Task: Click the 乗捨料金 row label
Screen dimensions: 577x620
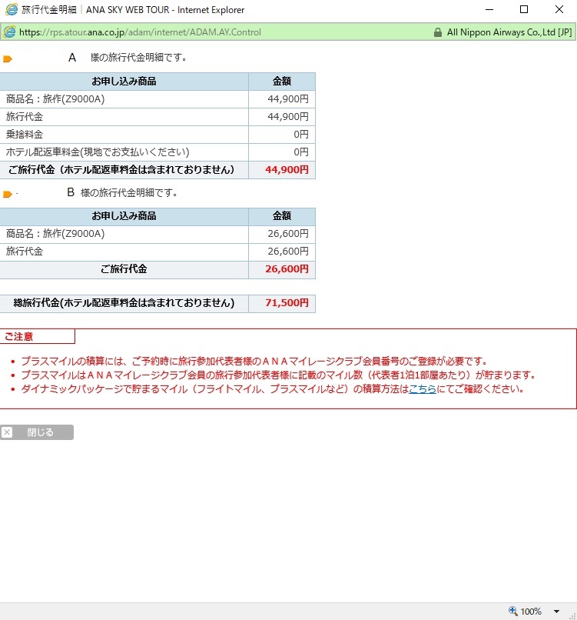Action: [25, 135]
